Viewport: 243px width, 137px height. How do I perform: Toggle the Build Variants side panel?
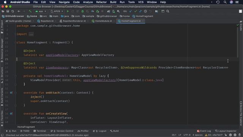pos(2,97)
